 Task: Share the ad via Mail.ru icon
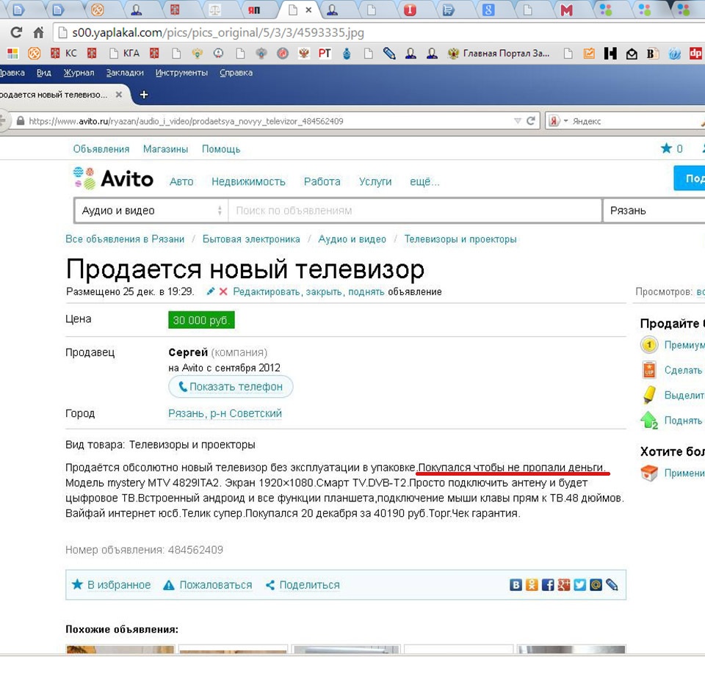pos(596,584)
